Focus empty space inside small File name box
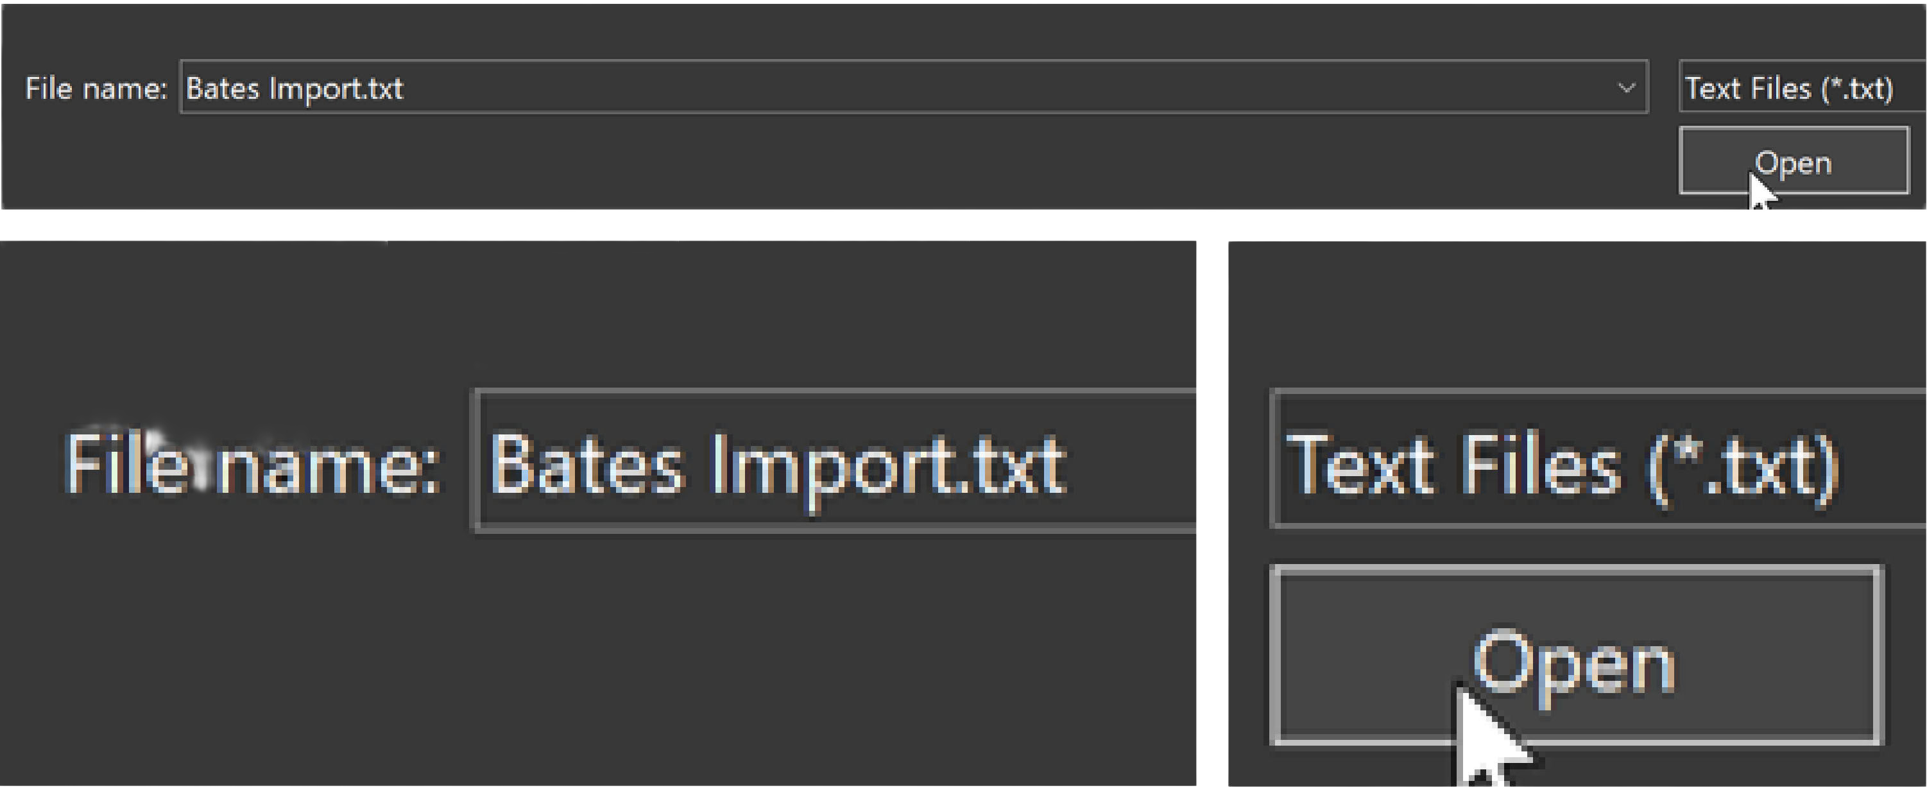The width and height of the screenshot is (1927, 788). pos(972,89)
